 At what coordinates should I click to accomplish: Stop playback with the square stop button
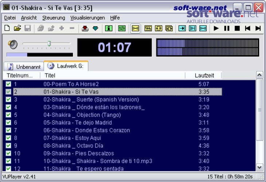point(237,28)
